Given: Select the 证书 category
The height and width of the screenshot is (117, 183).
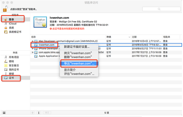Looking at the screenshot, I should point(16,78).
